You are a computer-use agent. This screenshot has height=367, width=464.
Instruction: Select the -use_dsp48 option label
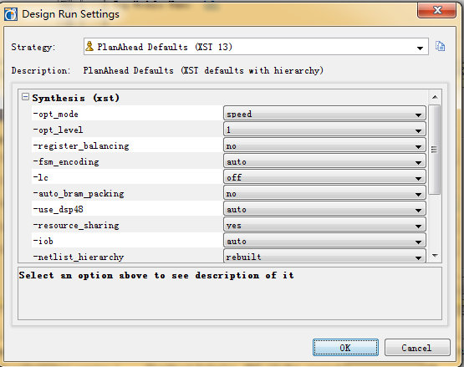pos(58,210)
